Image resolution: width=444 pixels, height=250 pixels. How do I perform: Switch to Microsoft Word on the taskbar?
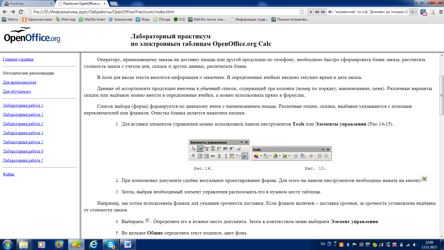(x=128, y=244)
